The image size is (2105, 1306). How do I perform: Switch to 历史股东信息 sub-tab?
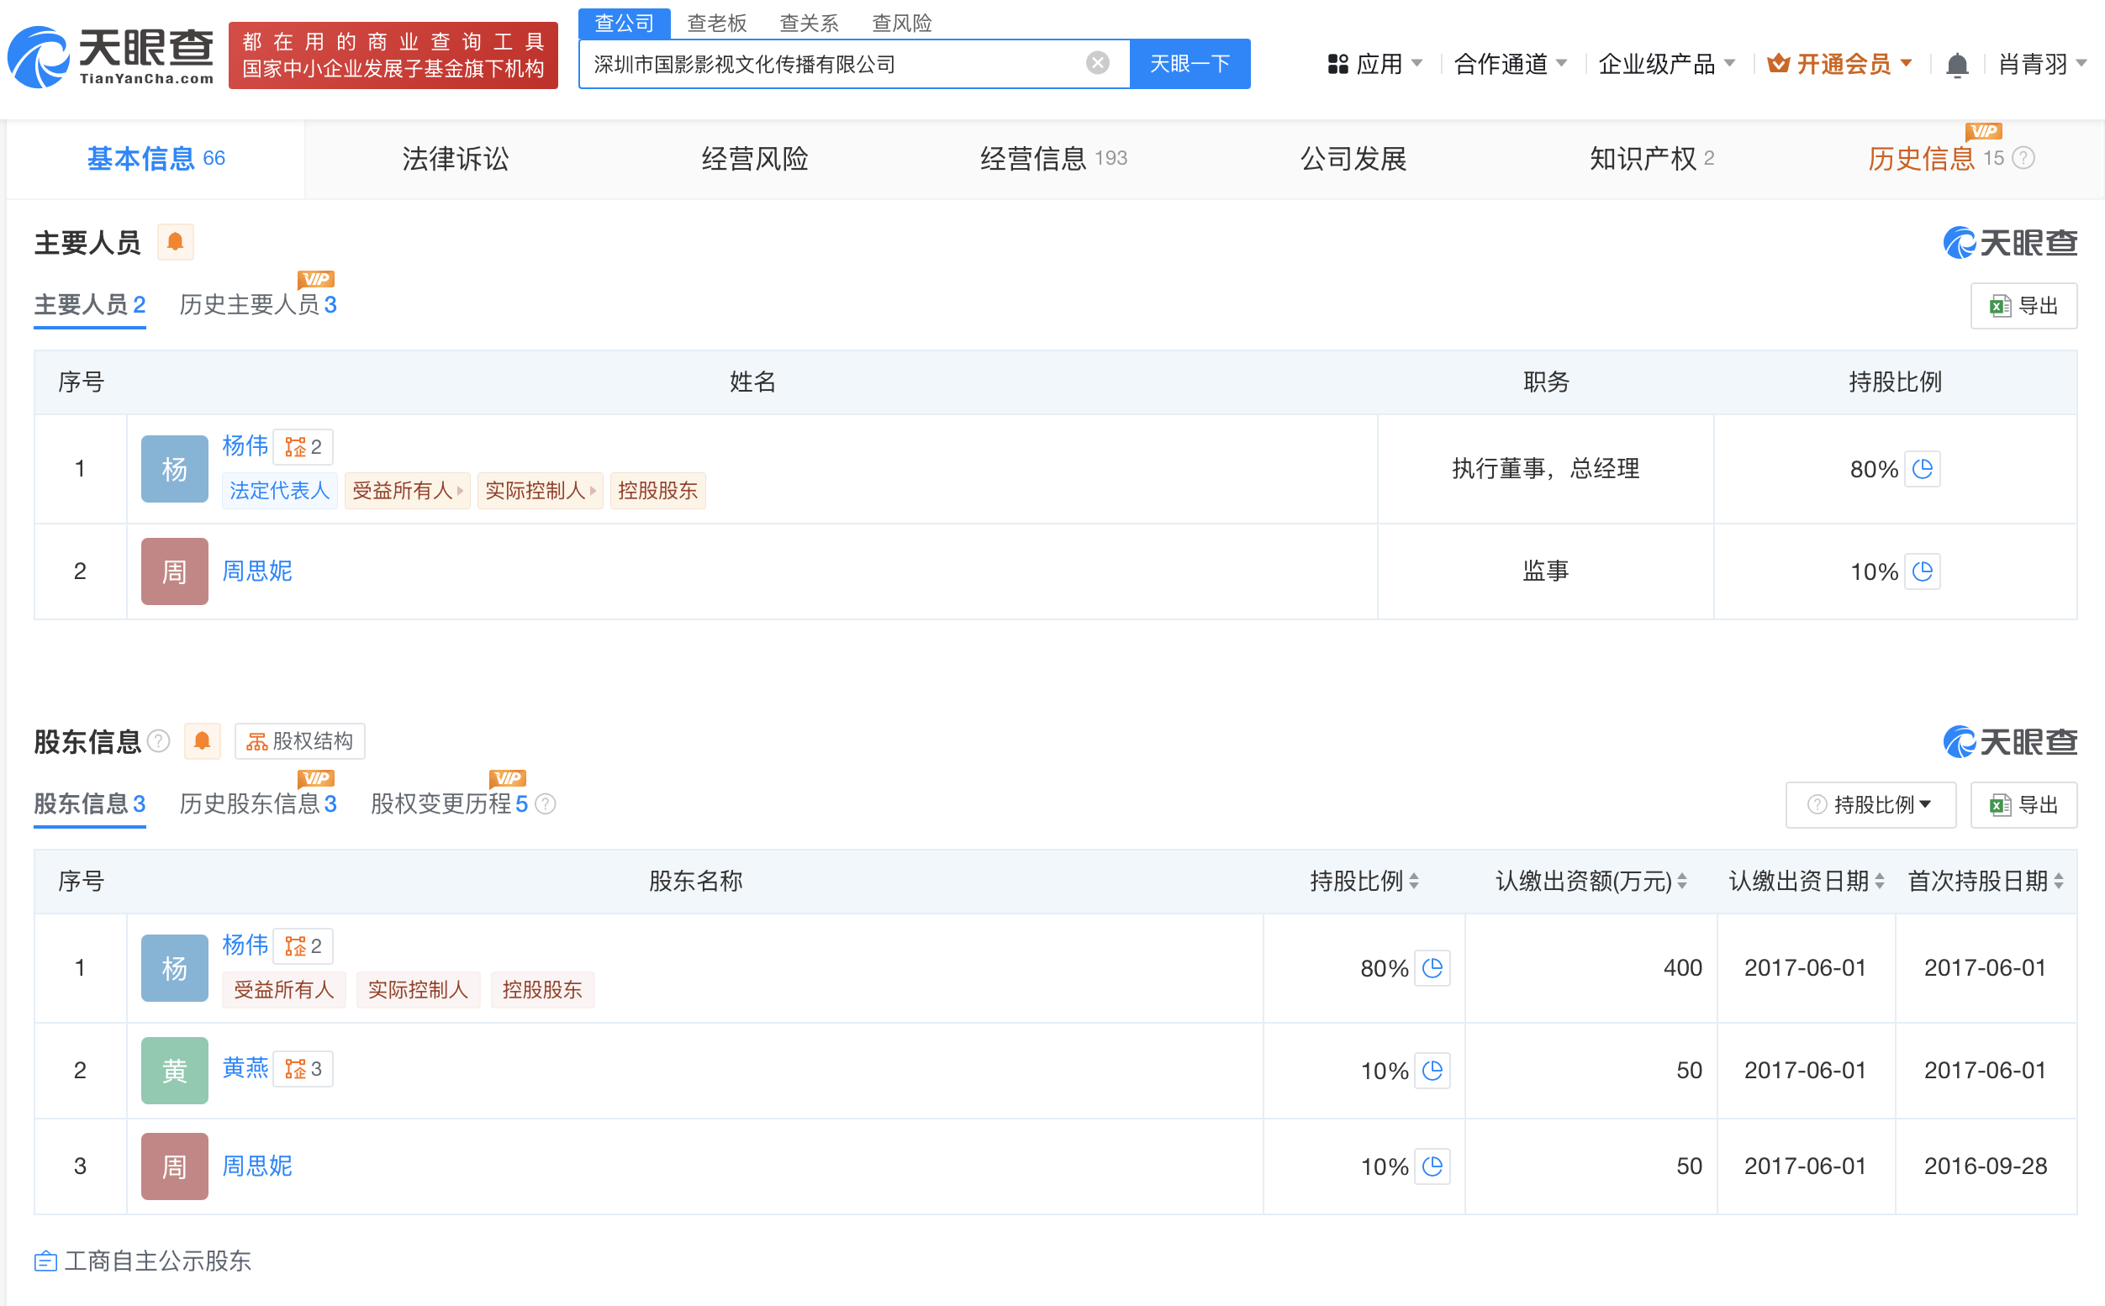(x=258, y=804)
